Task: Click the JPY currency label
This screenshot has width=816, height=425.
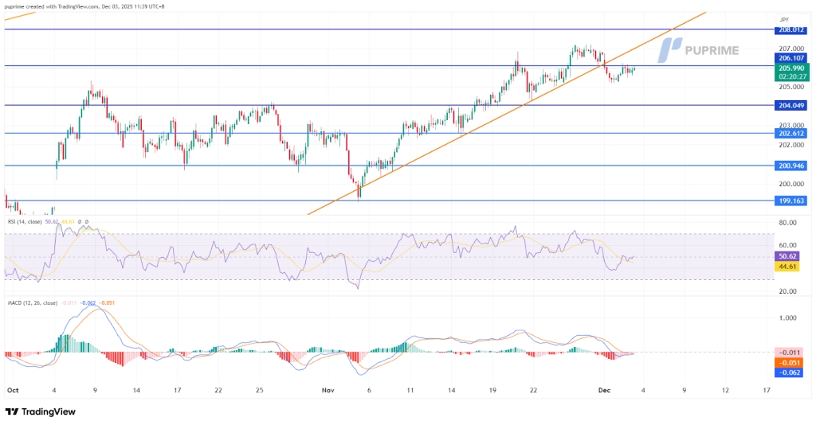Action: tap(784, 18)
